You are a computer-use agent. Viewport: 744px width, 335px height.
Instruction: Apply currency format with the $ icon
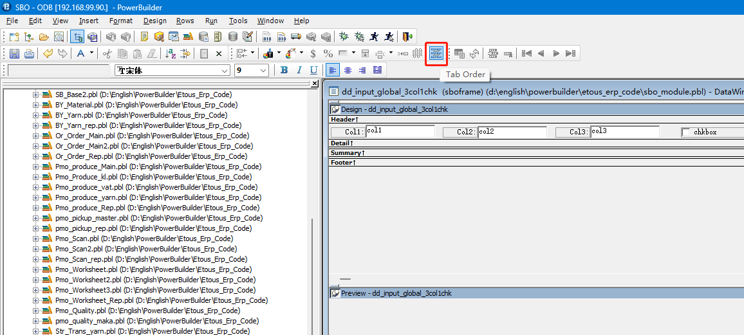click(x=313, y=53)
